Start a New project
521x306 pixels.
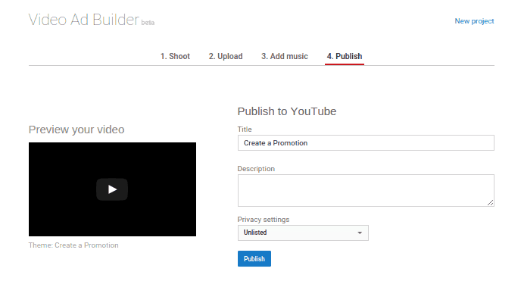click(474, 21)
